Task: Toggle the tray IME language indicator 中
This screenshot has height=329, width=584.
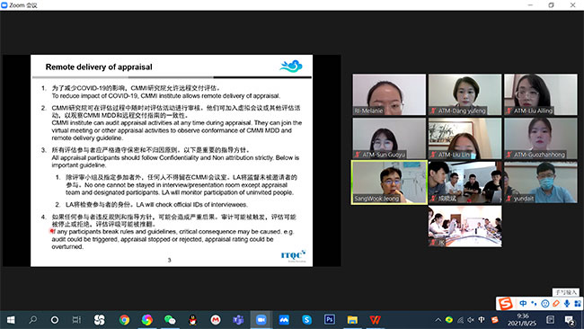Action: pos(482,320)
